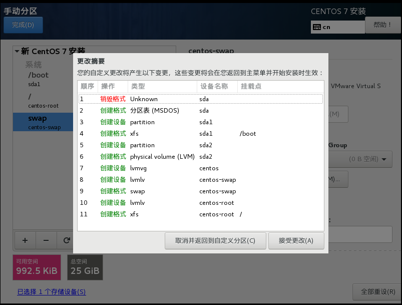Click the 可用空间 992.5 KiB indicator
This screenshot has height=305, width=402.
coord(37,267)
